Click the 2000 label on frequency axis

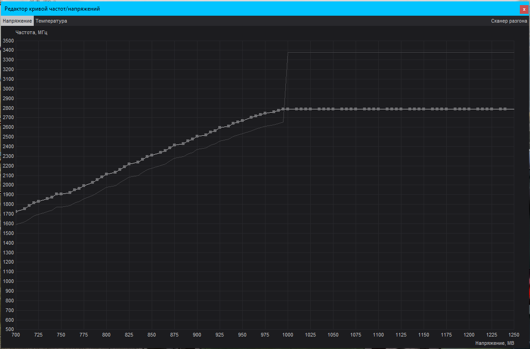(x=8, y=185)
